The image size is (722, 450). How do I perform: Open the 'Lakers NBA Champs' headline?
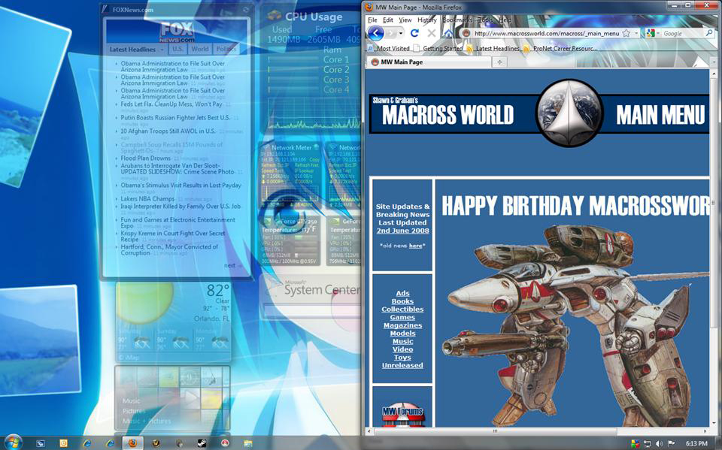coord(148,199)
